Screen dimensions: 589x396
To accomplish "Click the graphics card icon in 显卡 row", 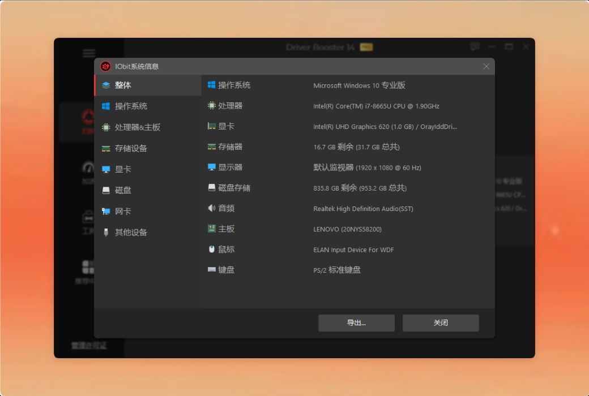I will point(211,126).
